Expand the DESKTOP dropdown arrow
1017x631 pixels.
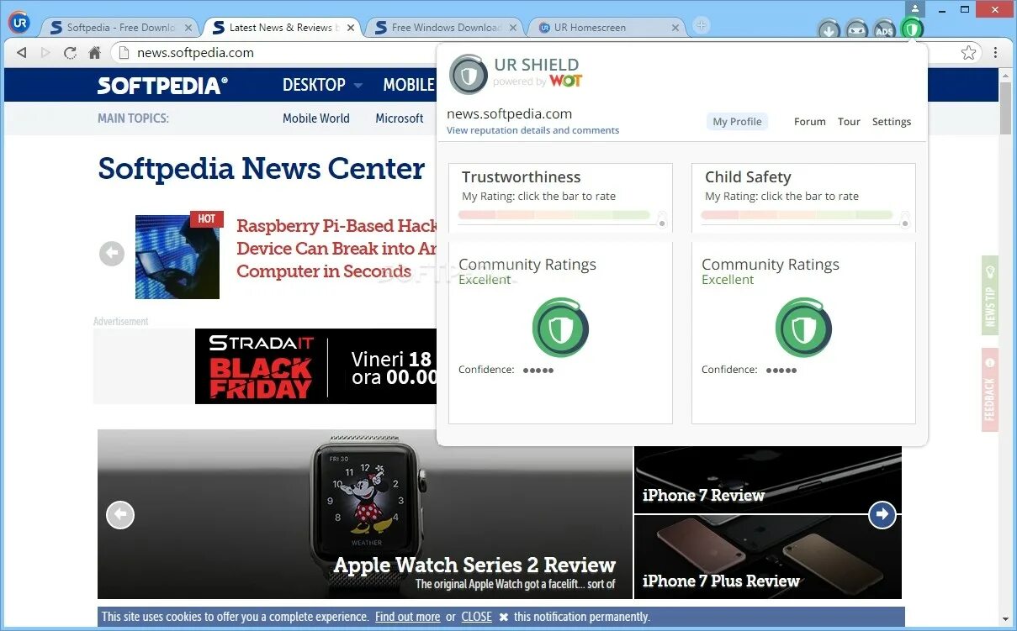tap(358, 86)
